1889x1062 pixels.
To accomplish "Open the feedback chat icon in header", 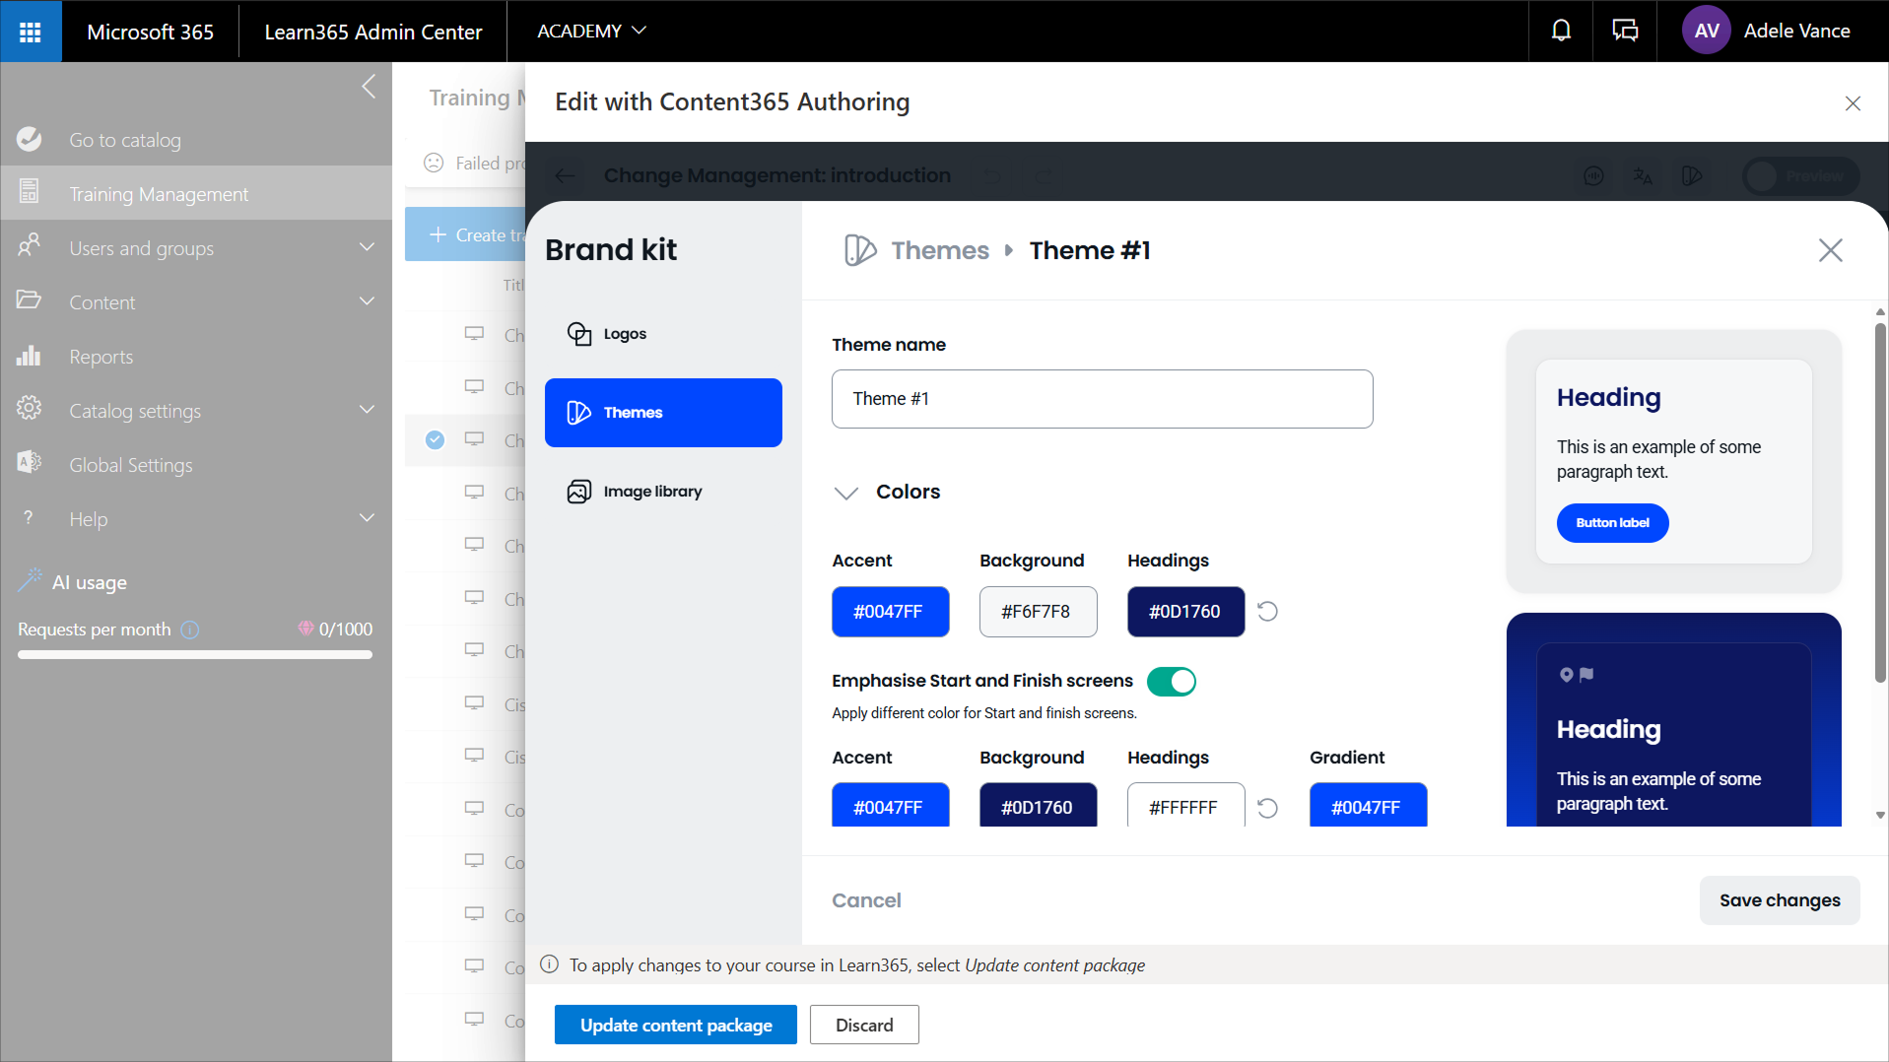I will pos(1624,32).
